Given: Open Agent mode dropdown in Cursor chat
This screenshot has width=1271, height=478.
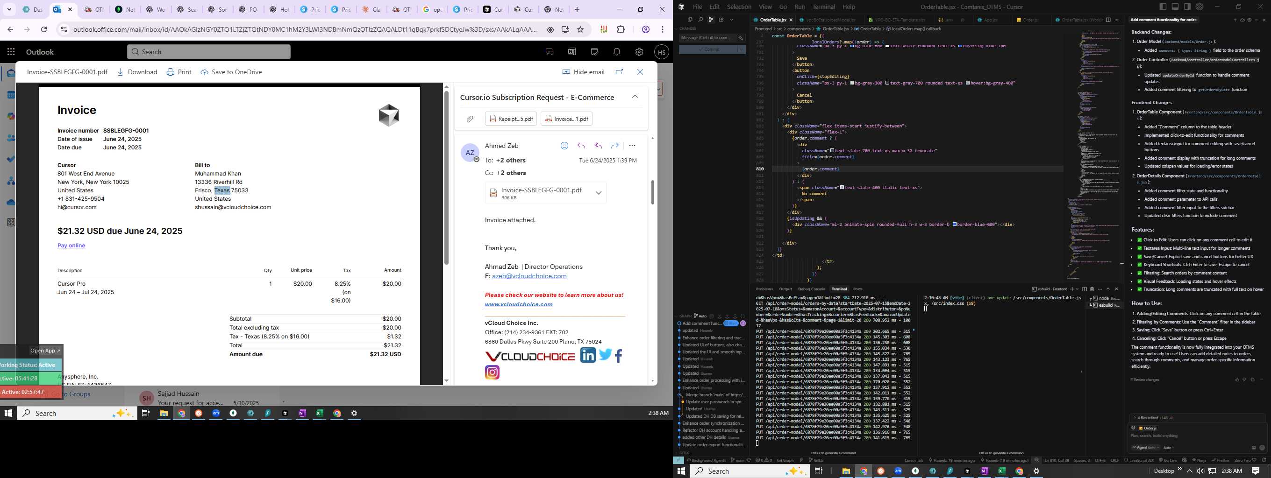Looking at the screenshot, I should tap(1145, 448).
